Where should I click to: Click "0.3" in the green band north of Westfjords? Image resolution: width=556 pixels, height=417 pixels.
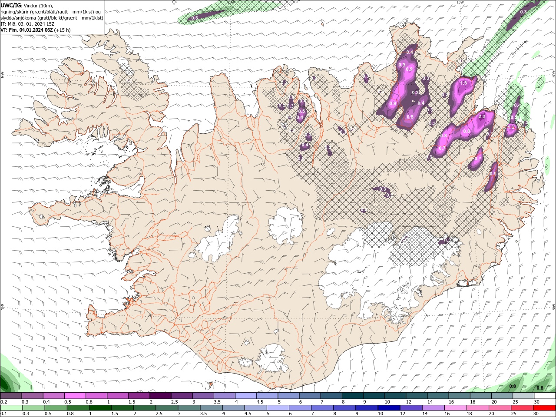coord(195,18)
